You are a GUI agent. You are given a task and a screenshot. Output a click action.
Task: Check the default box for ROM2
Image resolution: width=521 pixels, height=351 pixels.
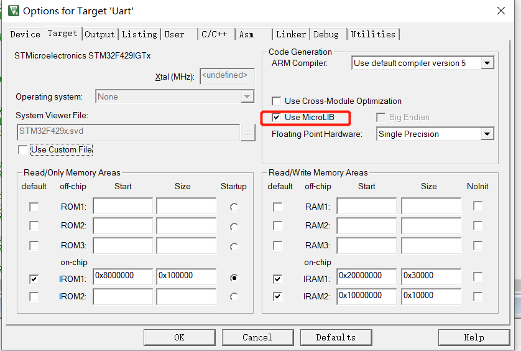34,226
